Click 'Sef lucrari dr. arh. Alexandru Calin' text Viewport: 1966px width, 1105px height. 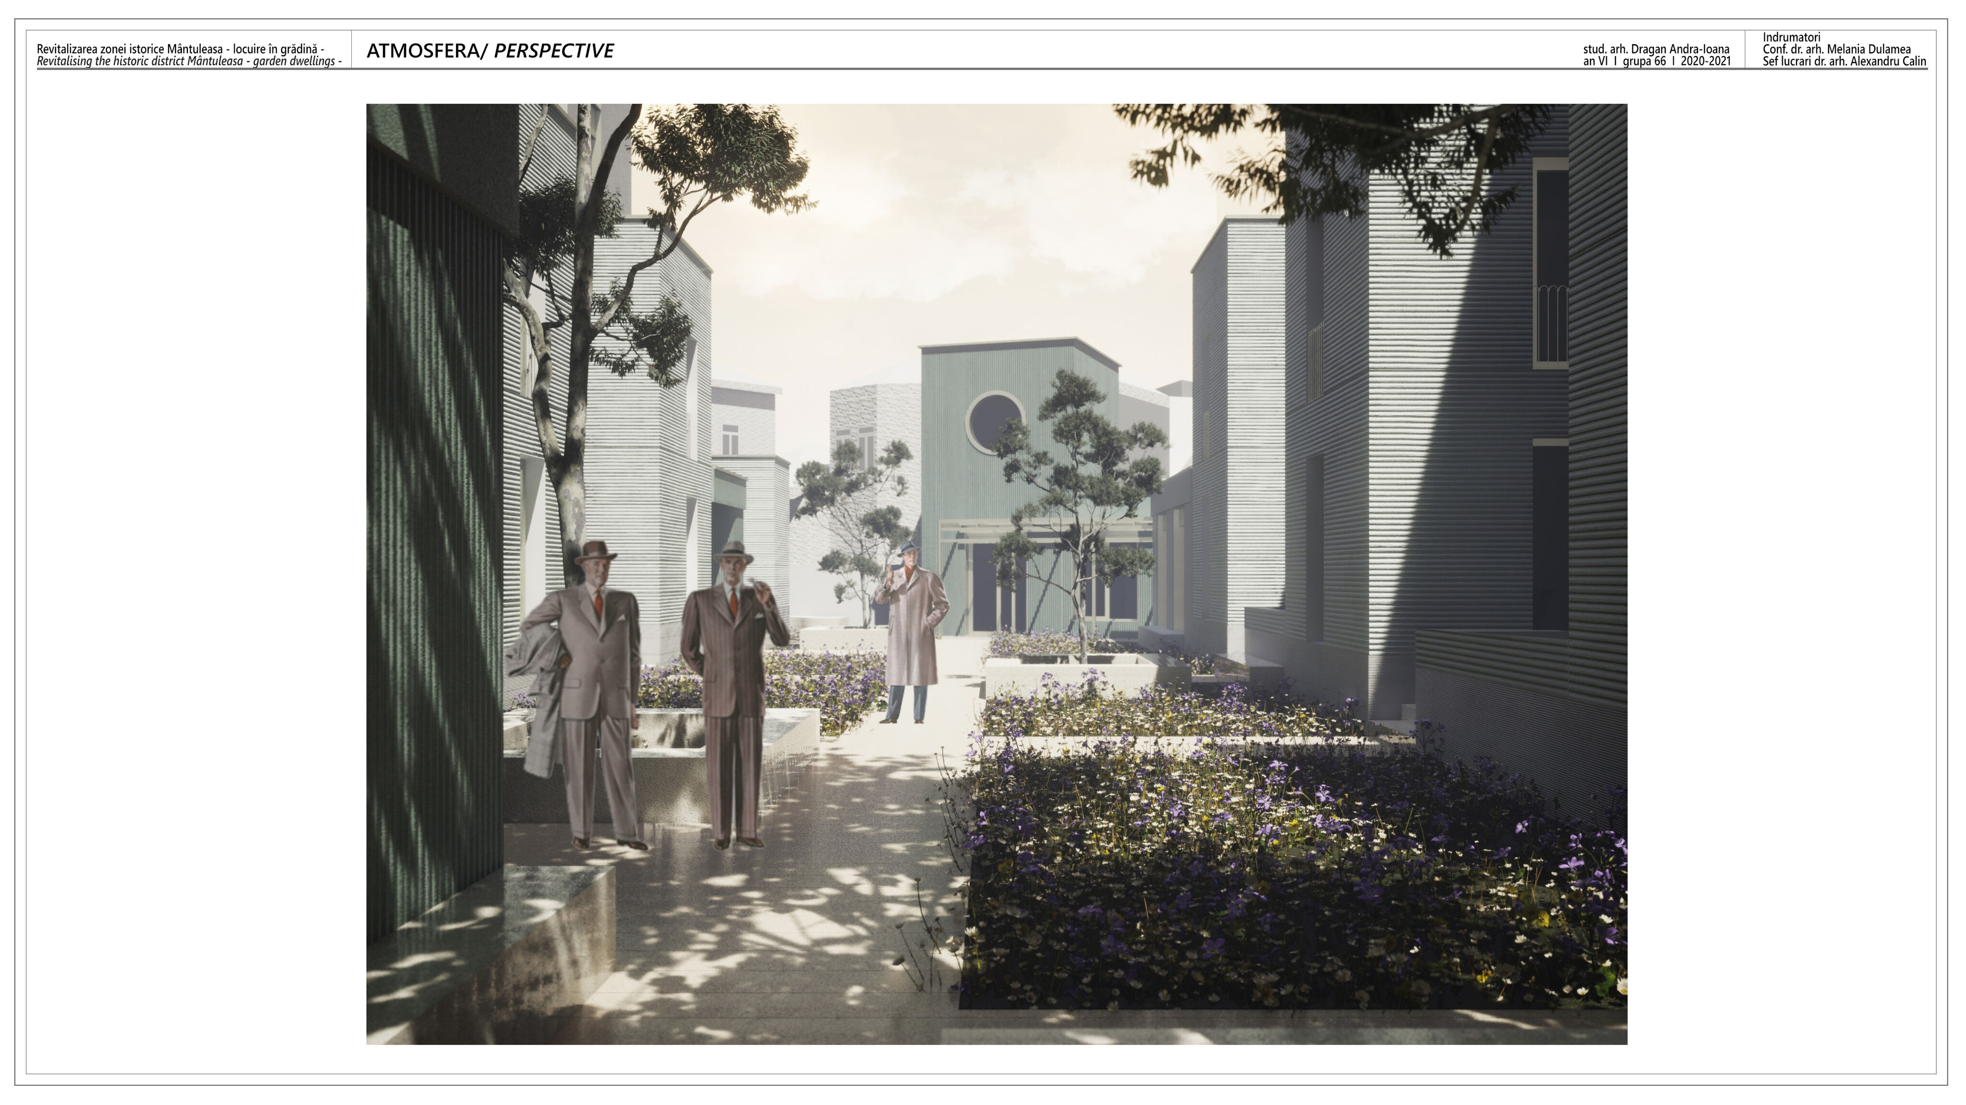pos(1845,61)
